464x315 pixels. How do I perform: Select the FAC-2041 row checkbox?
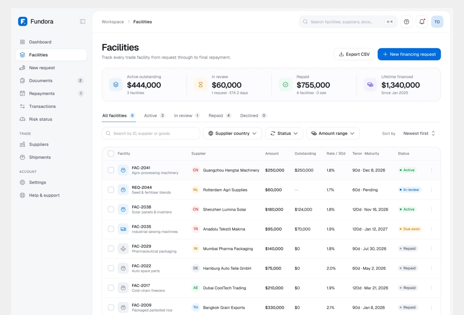pos(111,170)
